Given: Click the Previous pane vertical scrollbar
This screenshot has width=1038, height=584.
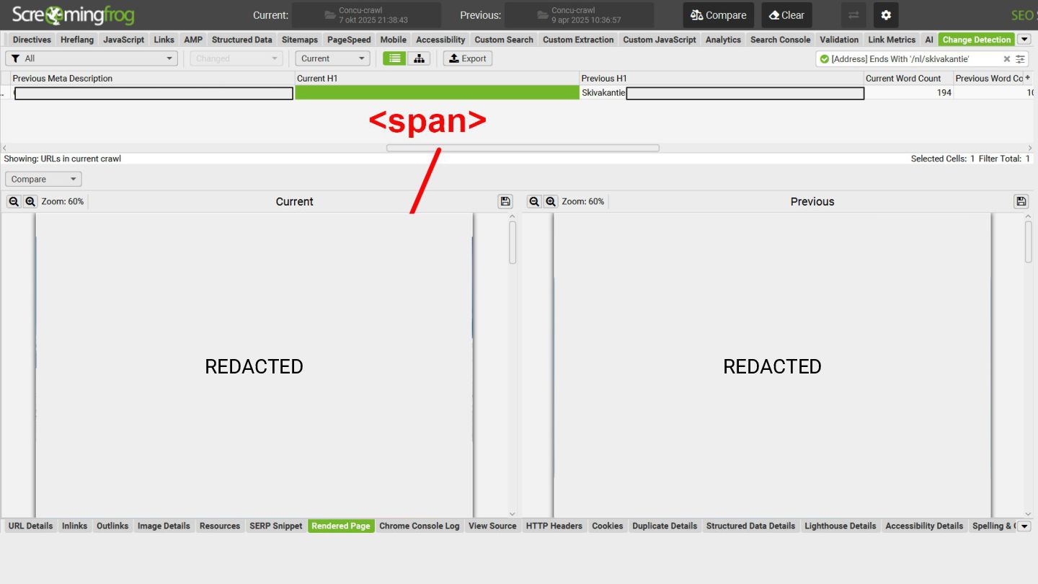Looking at the screenshot, I should click(x=1029, y=242).
